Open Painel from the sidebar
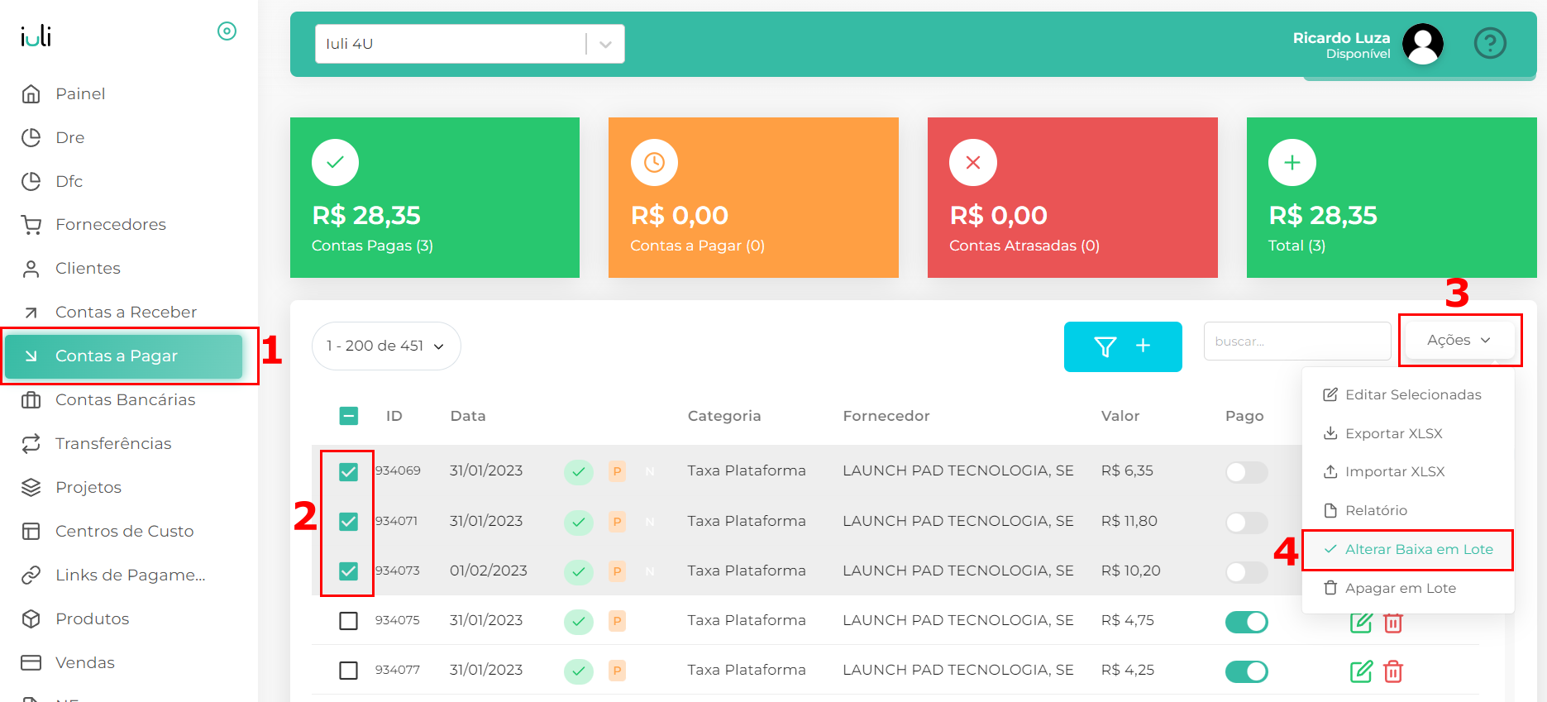 tap(79, 93)
